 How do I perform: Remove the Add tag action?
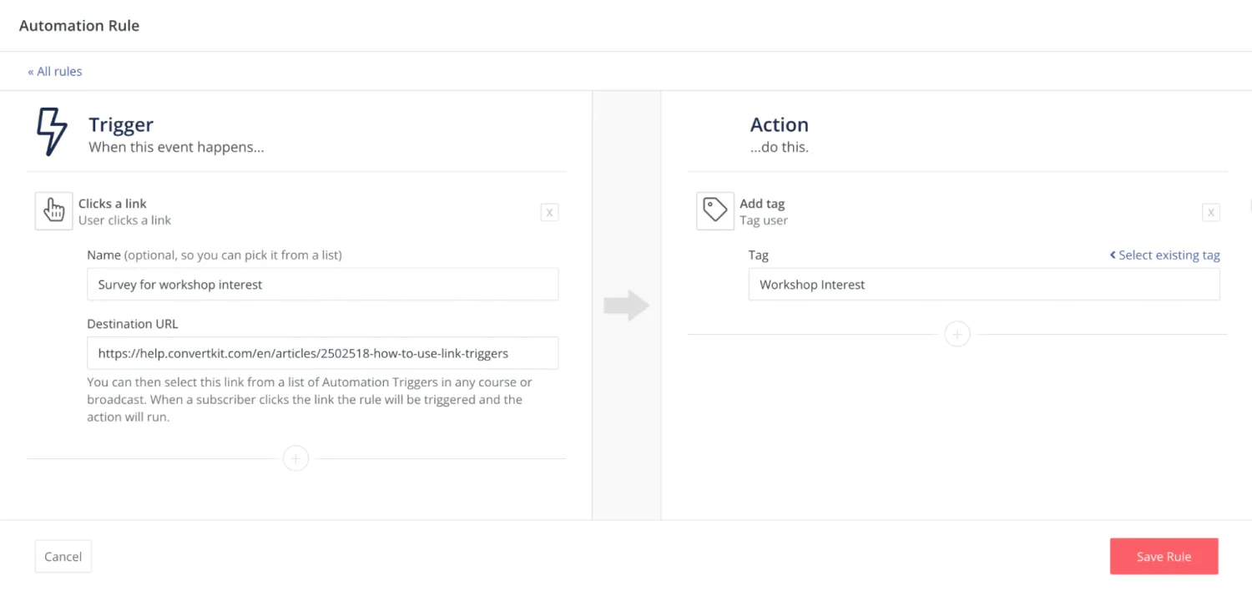pyautogui.click(x=1210, y=213)
